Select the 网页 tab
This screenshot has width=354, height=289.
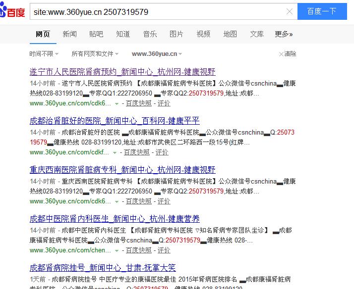(43, 34)
